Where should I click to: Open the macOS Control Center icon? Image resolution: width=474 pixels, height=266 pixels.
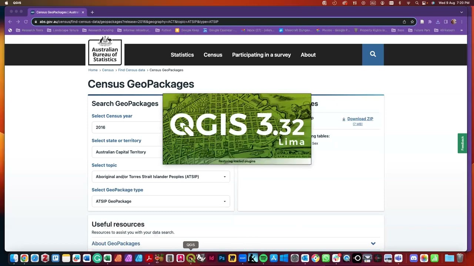pos(425,3)
